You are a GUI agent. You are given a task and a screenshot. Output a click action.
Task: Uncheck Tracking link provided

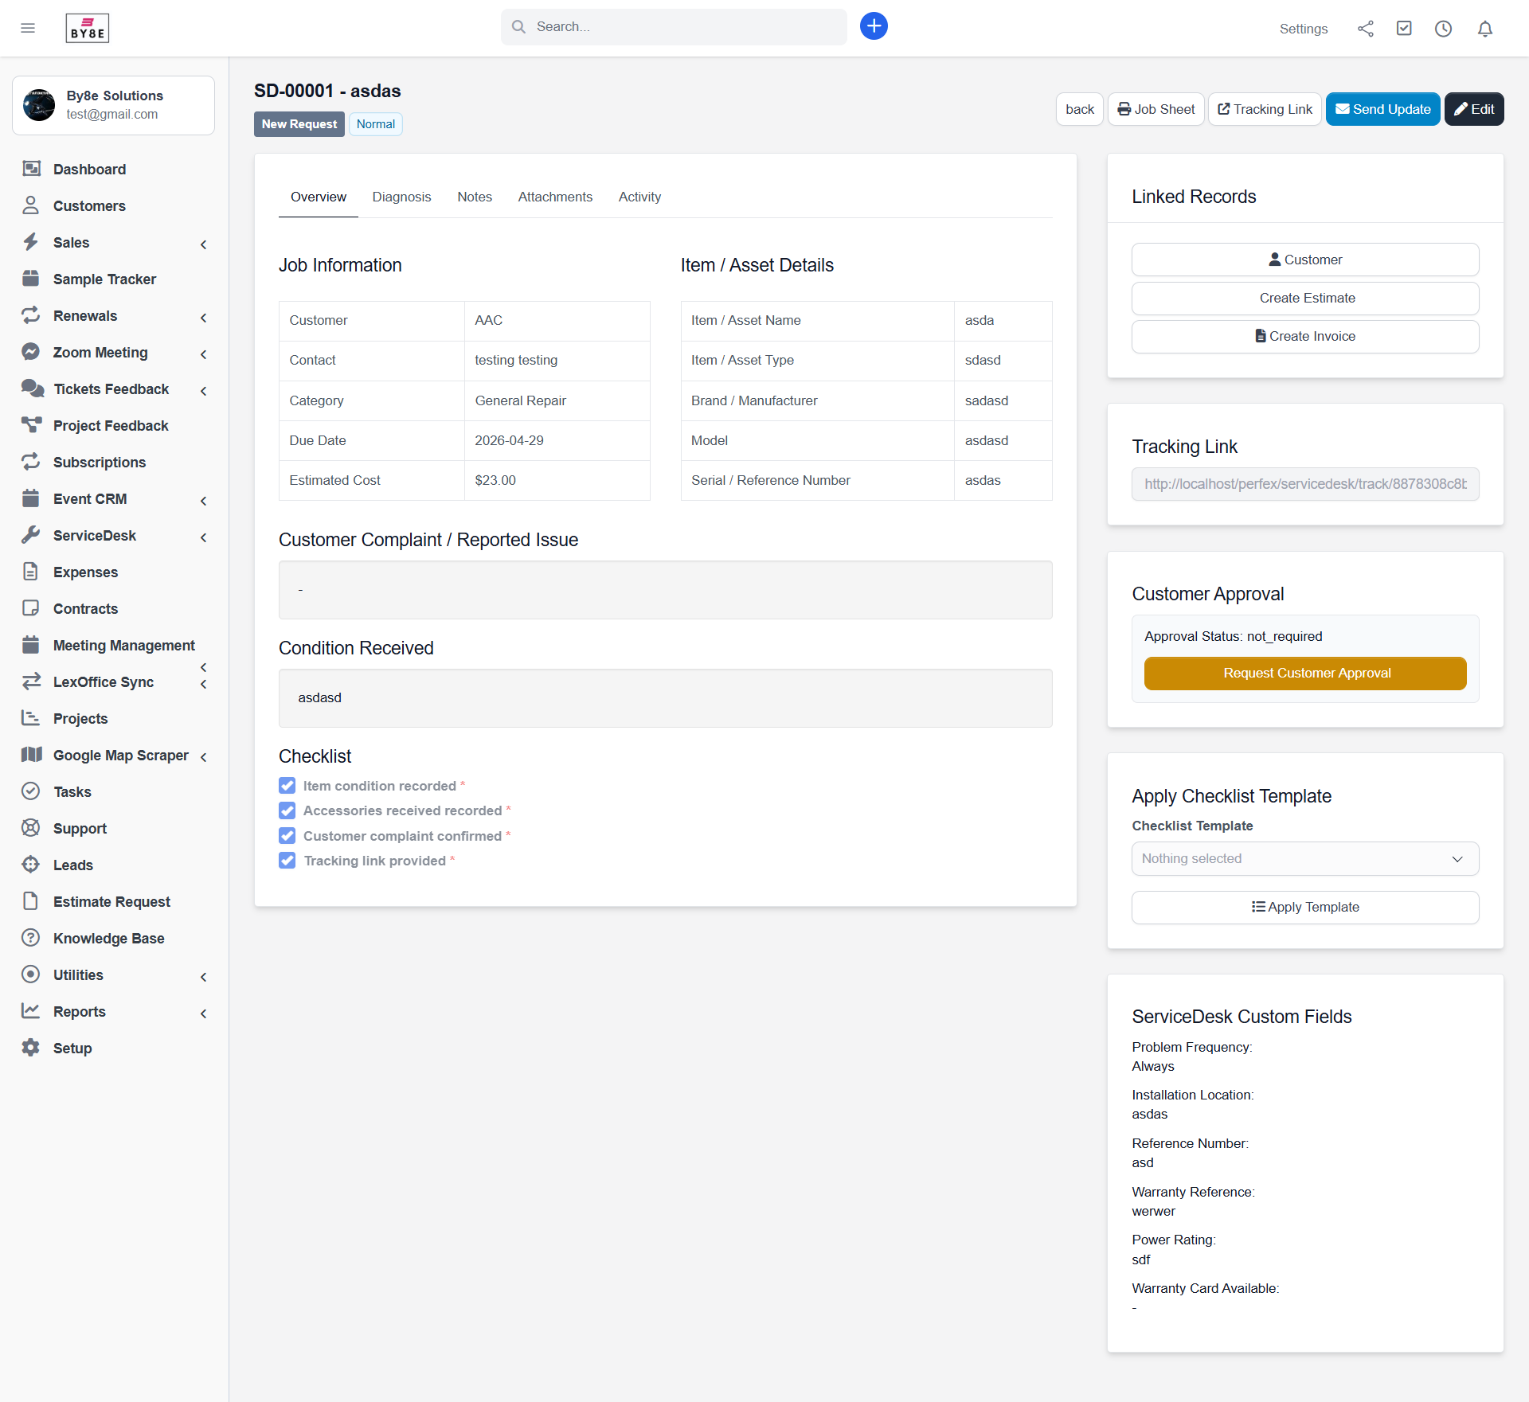(287, 861)
